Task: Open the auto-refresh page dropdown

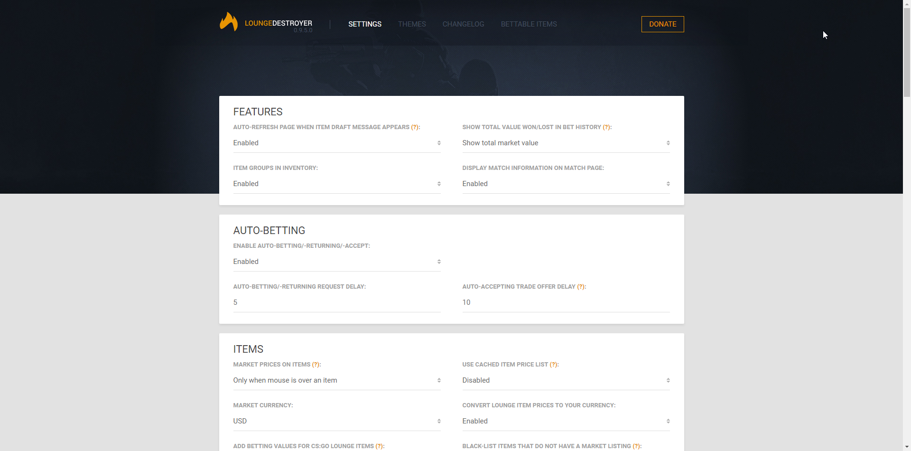Action: click(x=336, y=143)
